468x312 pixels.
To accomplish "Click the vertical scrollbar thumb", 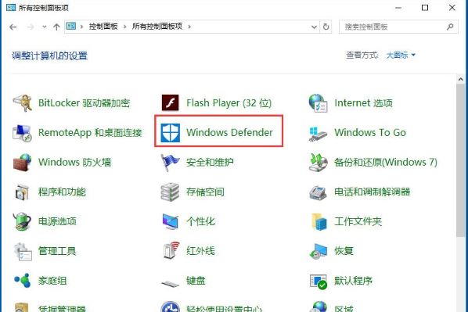I will pos(460,160).
